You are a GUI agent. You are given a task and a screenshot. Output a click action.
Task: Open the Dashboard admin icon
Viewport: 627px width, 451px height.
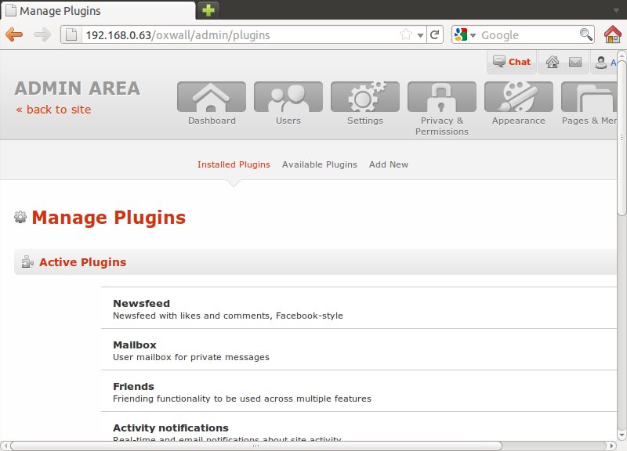click(212, 97)
